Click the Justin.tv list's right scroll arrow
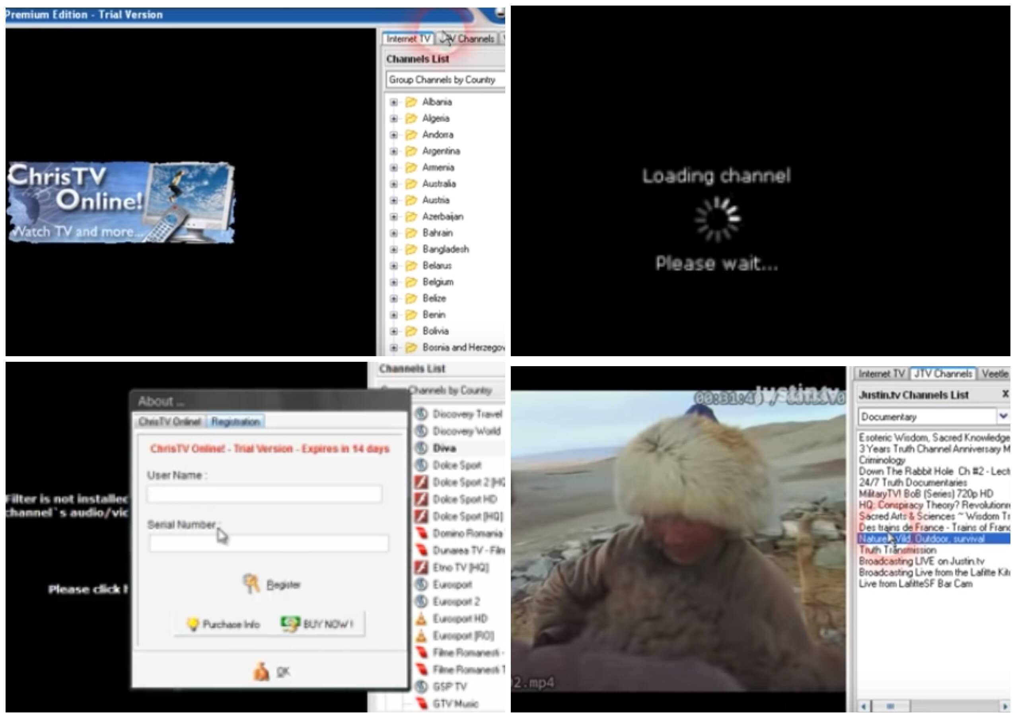This screenshot has width=1016, height=718. tap(1004, 706)
